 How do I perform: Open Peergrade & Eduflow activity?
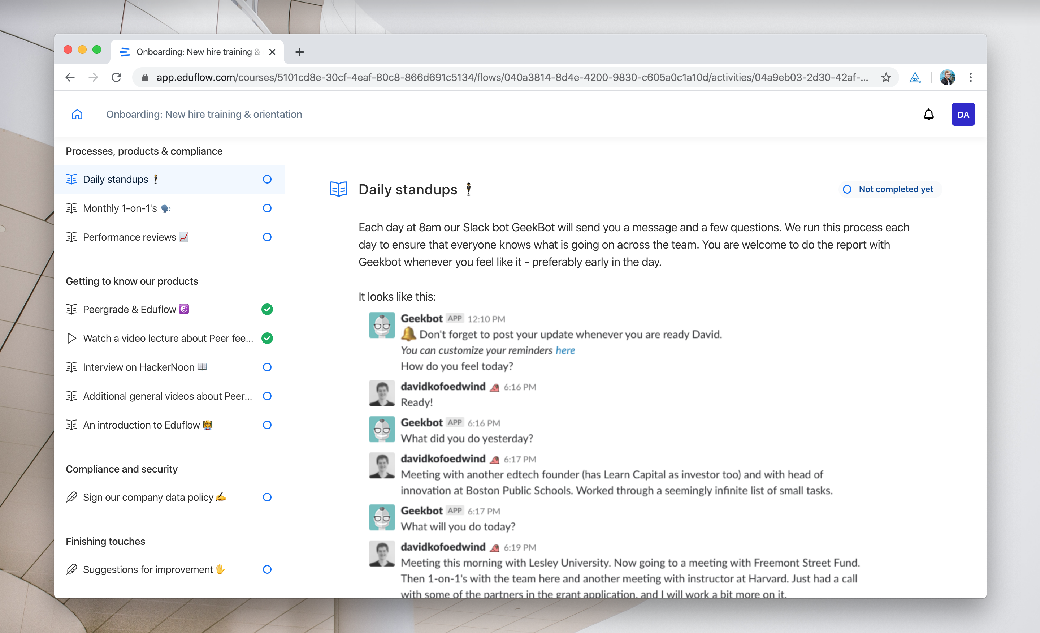coord(169,309)
